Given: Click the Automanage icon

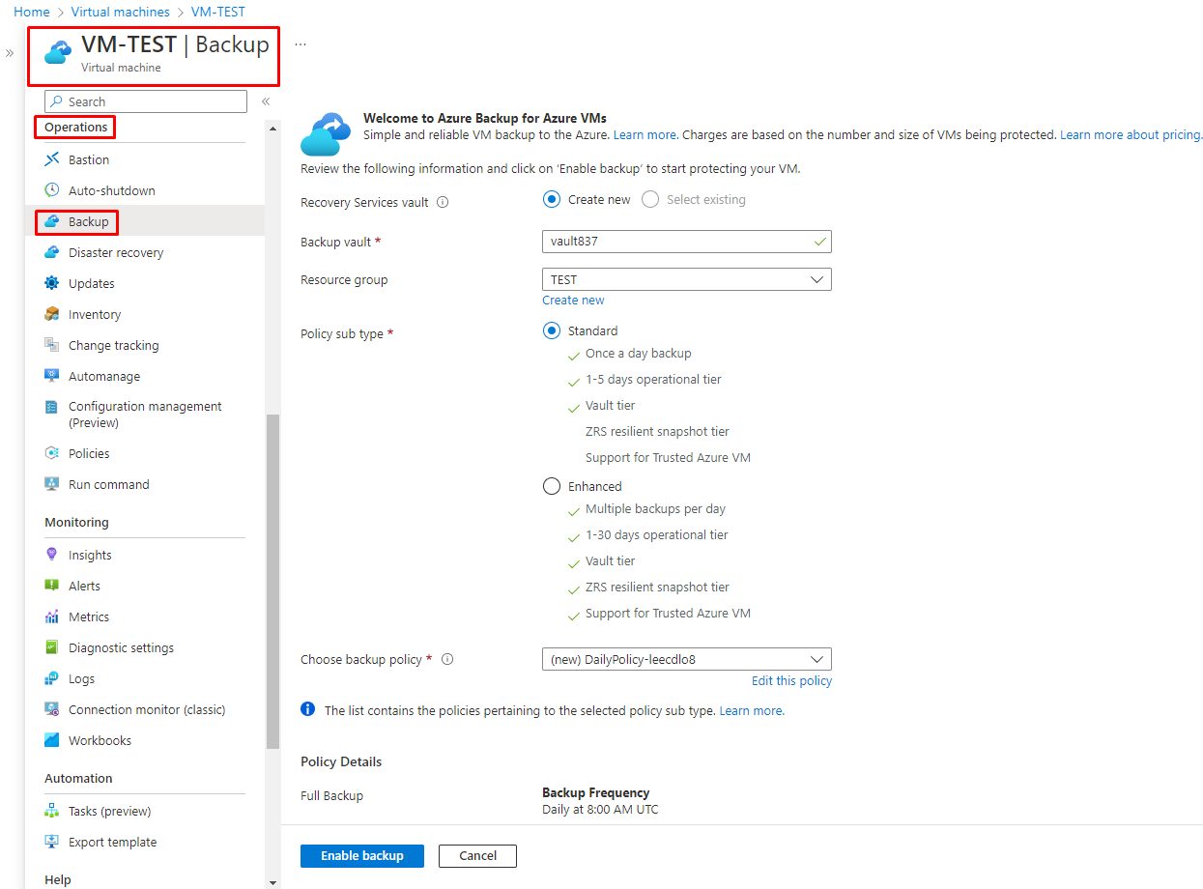Looking at the screenshot, I should 52,376.
